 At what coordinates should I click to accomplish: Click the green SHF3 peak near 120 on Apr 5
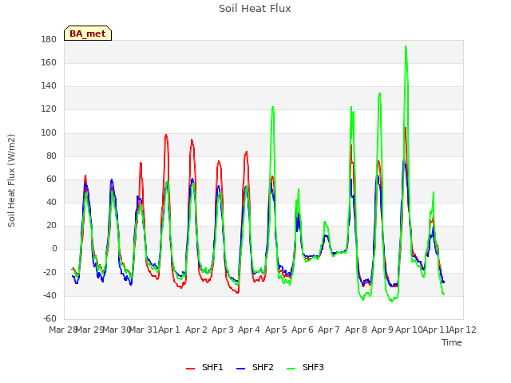[x=273, y=107]
